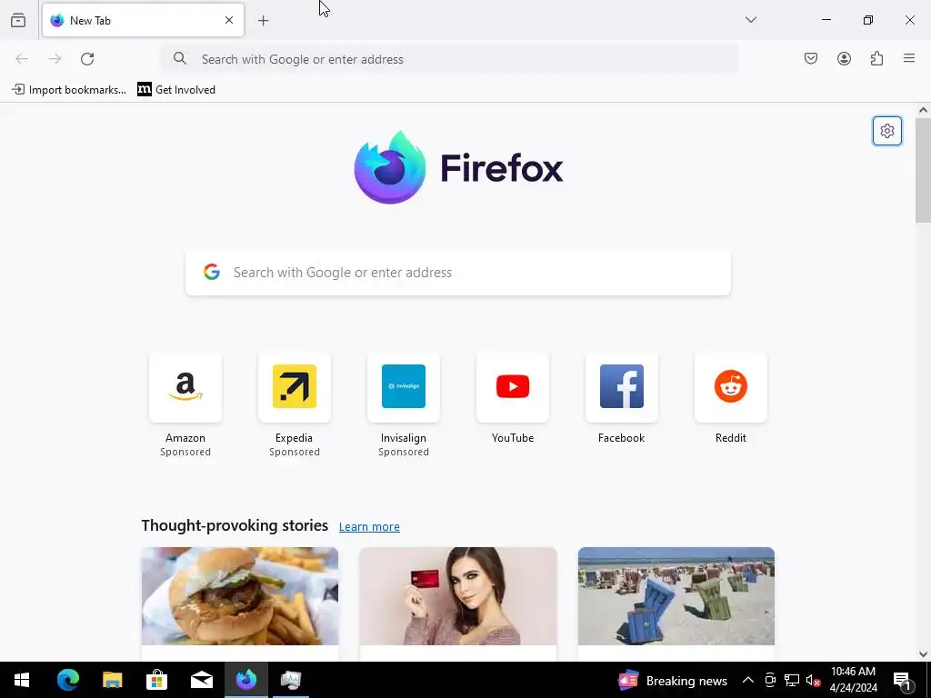This screenshot has width=931, height=698.
Task: Open the Get Involved bookmark
Action: point(176,90)
